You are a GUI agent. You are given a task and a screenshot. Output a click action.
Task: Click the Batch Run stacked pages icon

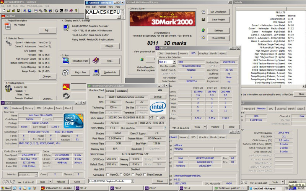(x=66, y=73)
